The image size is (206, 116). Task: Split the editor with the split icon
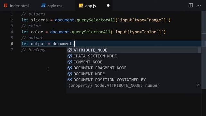tap(191, 5)
